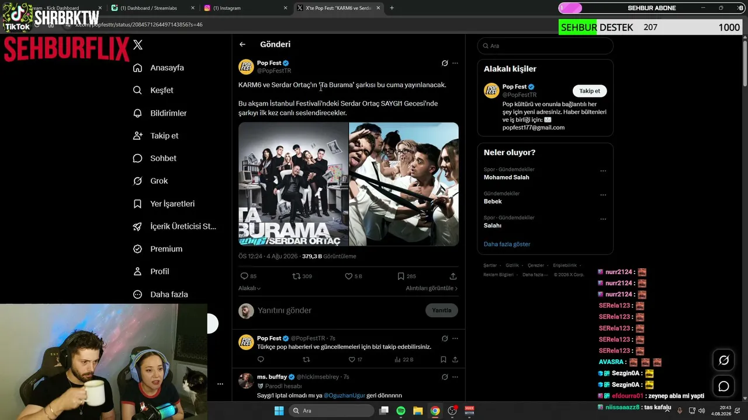
Task: Close the Instagram browser tab
Action: click(285, 8)
